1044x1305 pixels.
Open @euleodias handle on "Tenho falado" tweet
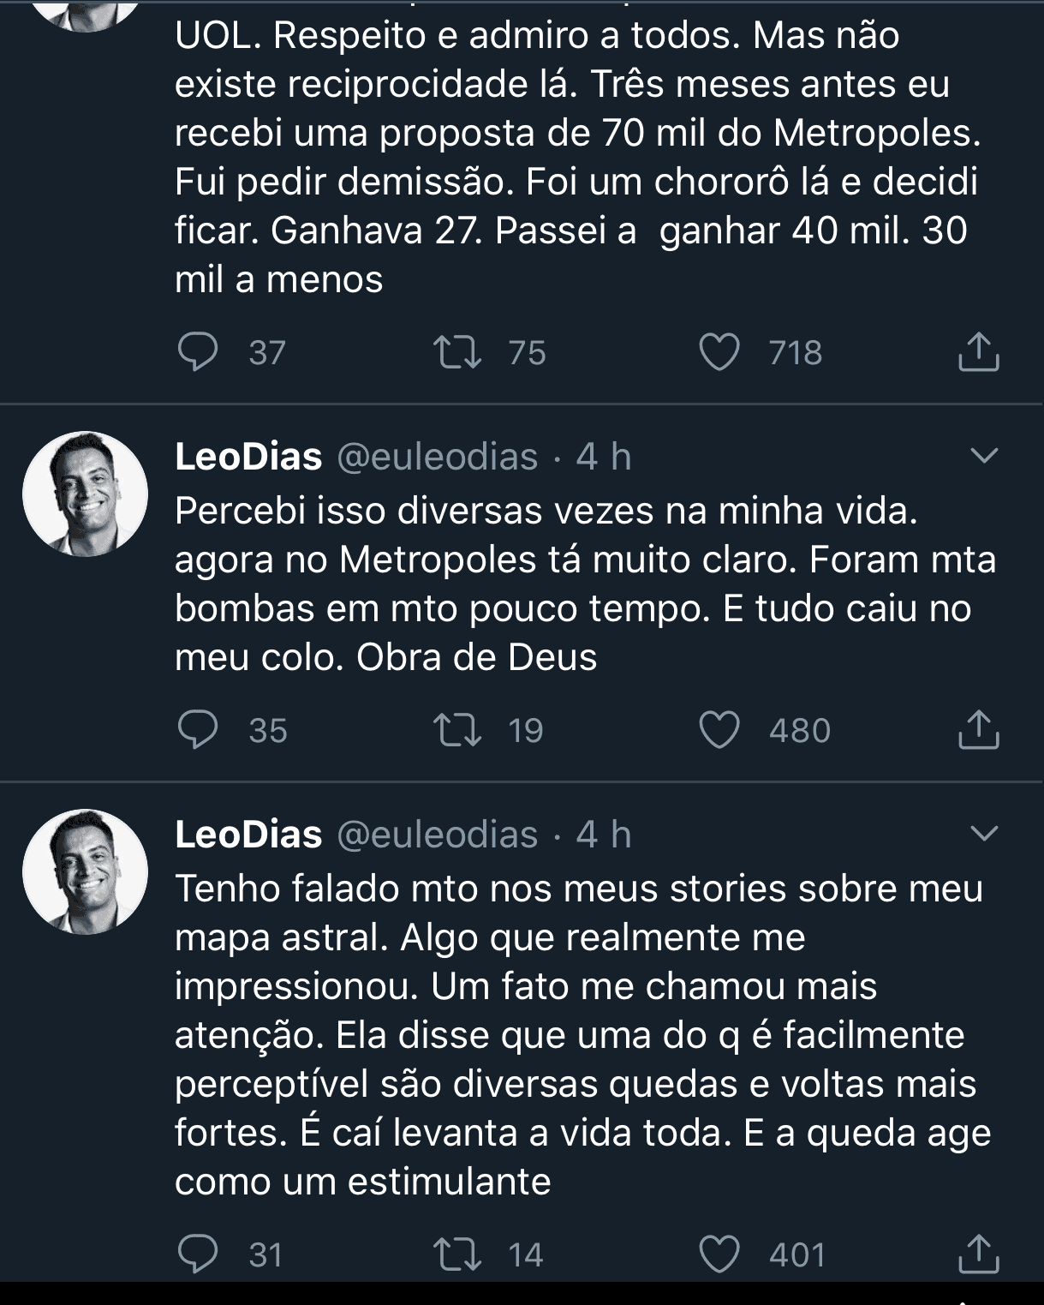[x=438, y=835]
